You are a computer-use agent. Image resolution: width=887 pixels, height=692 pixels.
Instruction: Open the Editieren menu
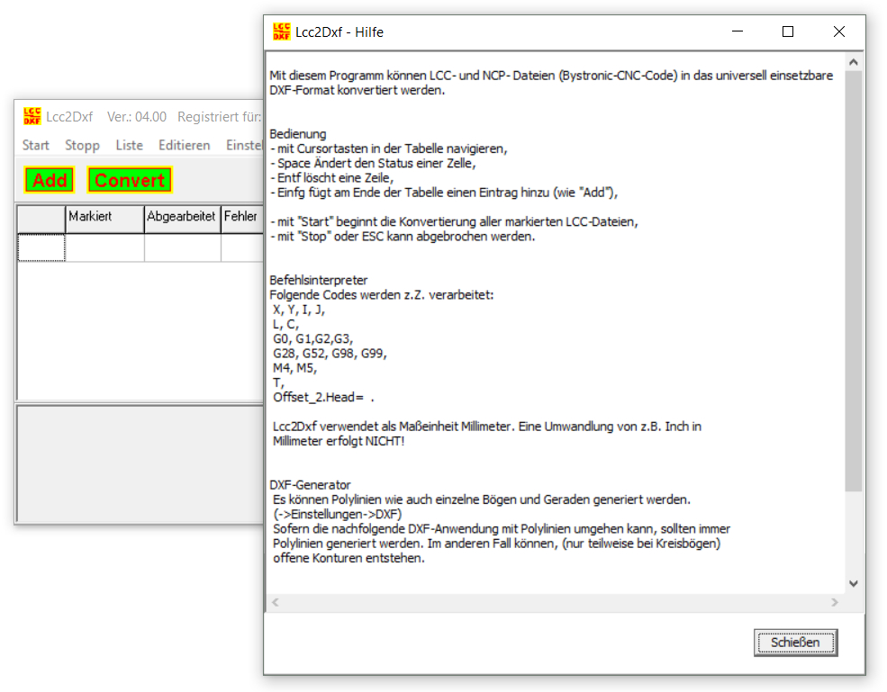[184, 145]
